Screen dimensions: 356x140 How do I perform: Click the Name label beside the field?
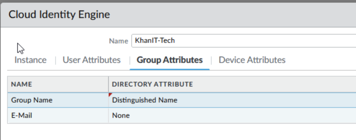(x=118, y=41)
